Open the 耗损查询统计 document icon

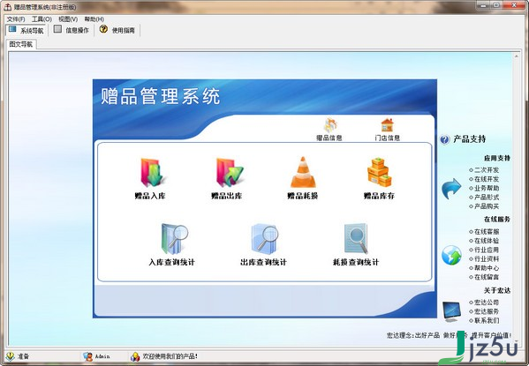(356, 239)
